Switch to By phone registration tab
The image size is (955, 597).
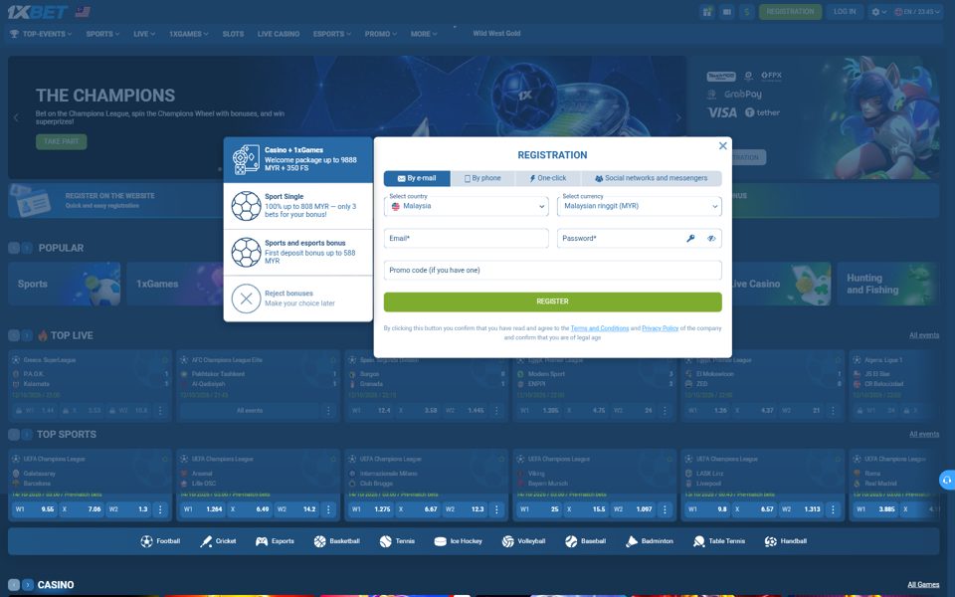[482, 178]
